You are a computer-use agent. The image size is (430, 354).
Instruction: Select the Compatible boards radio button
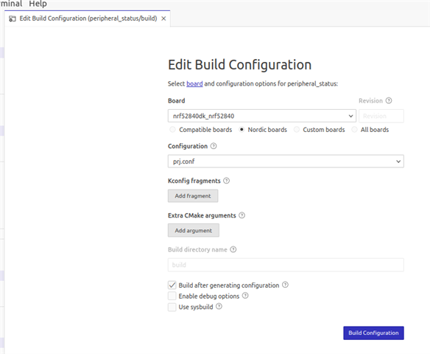click(172, 129)
